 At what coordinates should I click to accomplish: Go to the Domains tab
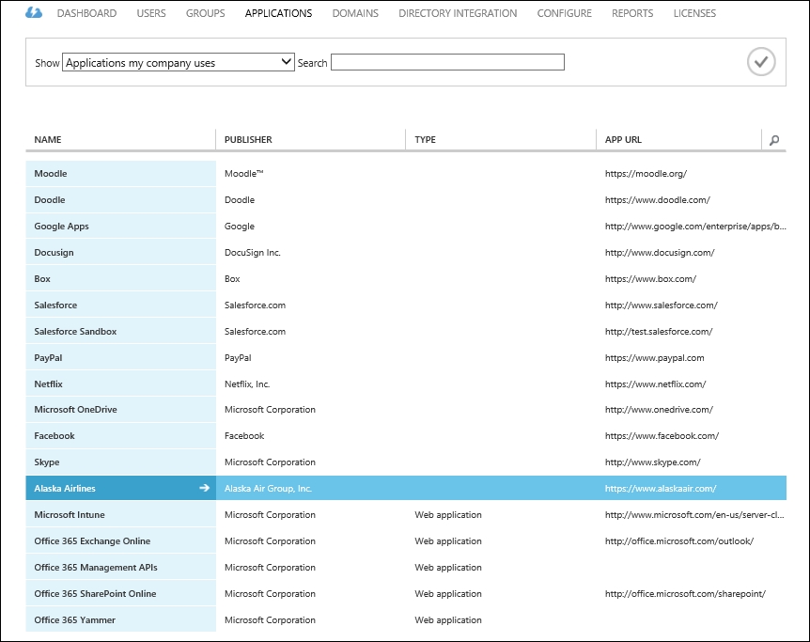point(355,13)
